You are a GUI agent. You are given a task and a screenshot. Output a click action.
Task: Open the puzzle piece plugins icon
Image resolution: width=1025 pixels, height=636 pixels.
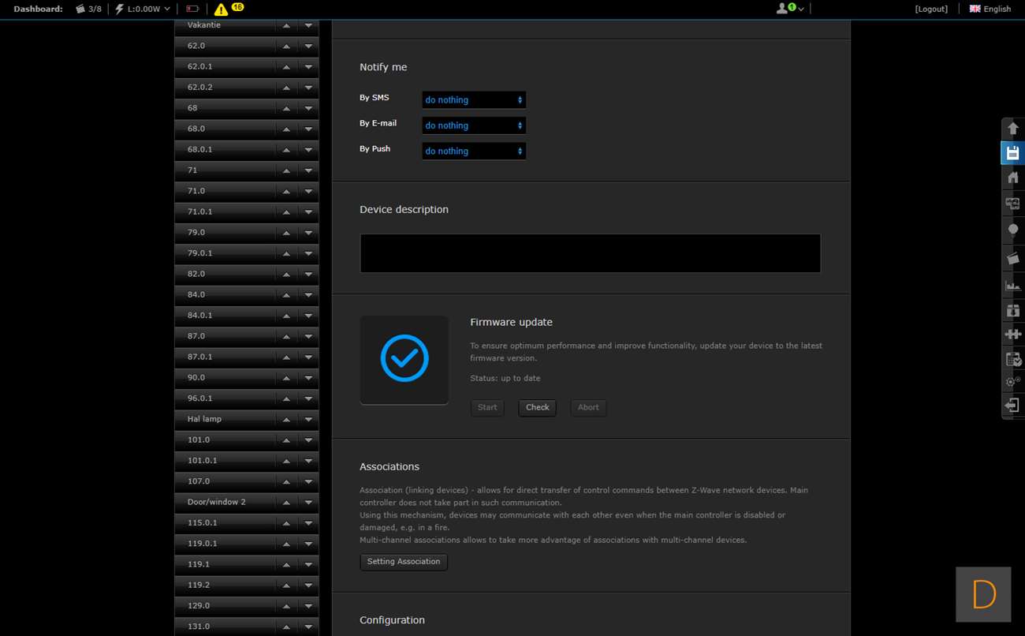click(1013, 334)
